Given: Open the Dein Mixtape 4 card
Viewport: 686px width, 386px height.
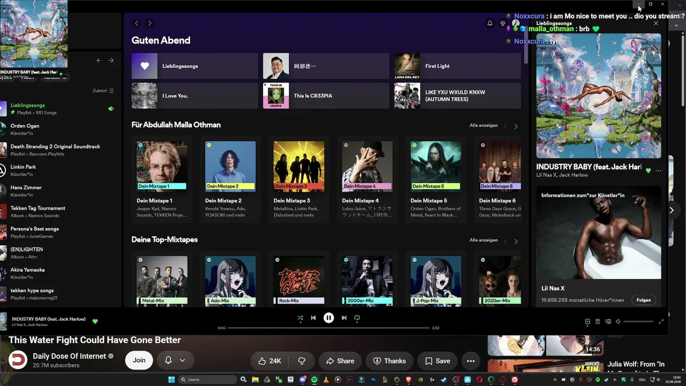Looking at the screenshot, I should pos(368,180).
